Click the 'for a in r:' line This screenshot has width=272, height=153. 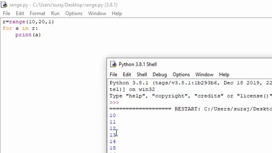20,28
